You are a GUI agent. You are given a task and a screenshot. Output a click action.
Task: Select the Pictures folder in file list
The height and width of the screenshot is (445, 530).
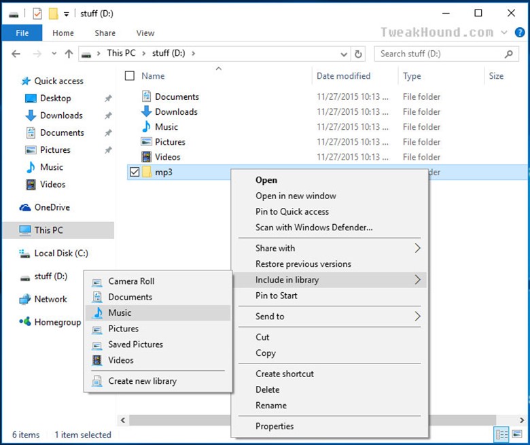tap(170, 142)
